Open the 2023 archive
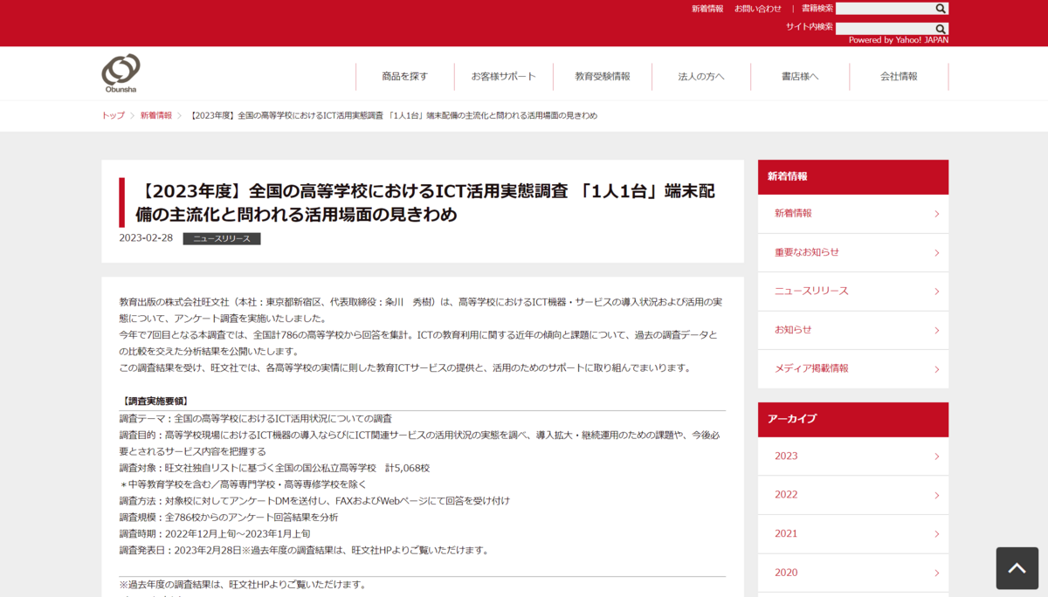This screenshot has width=1048, height=597. point(853,456)
